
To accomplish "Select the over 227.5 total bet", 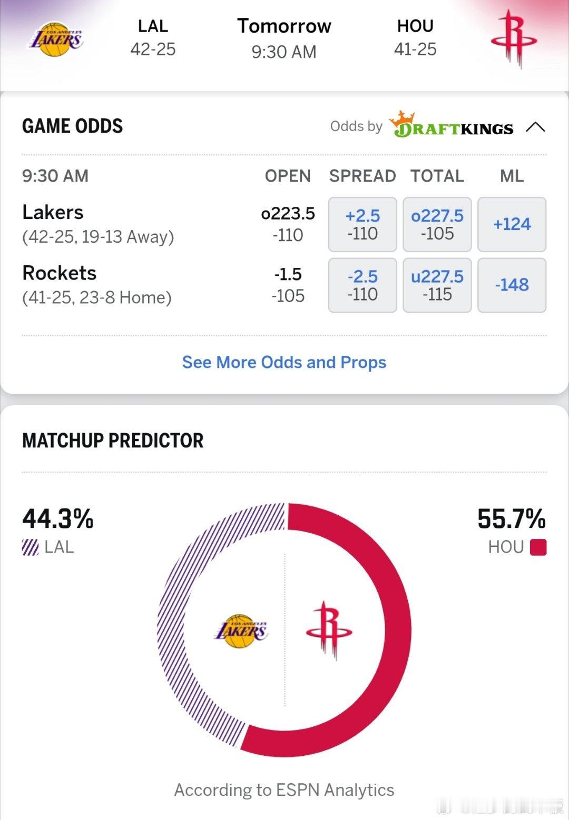I will 437,224.
